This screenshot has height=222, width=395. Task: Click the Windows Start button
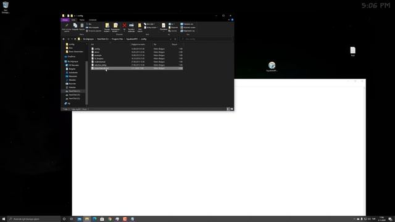pyautogui.click(x=4, y=219)
